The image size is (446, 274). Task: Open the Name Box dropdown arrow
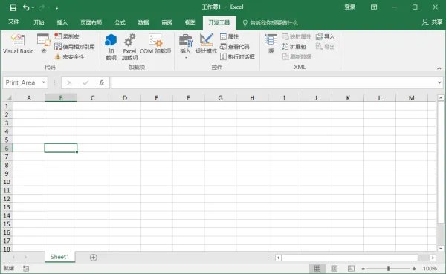click(44, 82)
